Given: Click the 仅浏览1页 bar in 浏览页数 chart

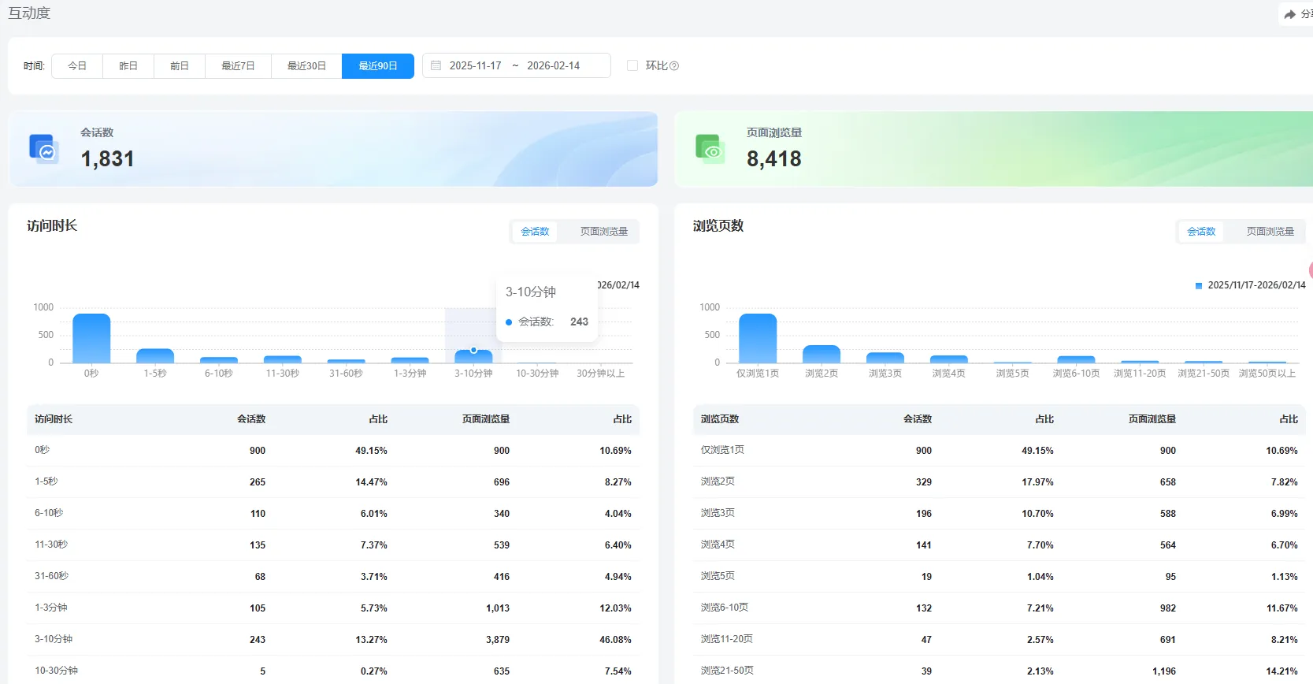Looking at the screenshot, I should click(x=758, y=339).
